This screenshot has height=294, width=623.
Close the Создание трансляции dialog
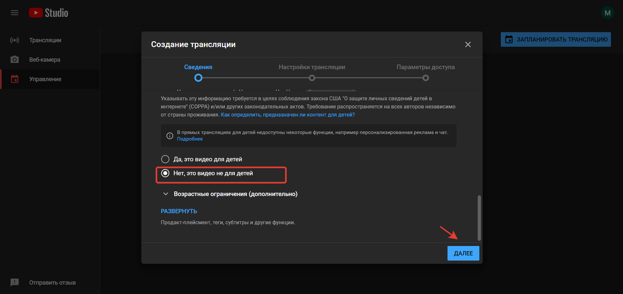tap(468, 45)
